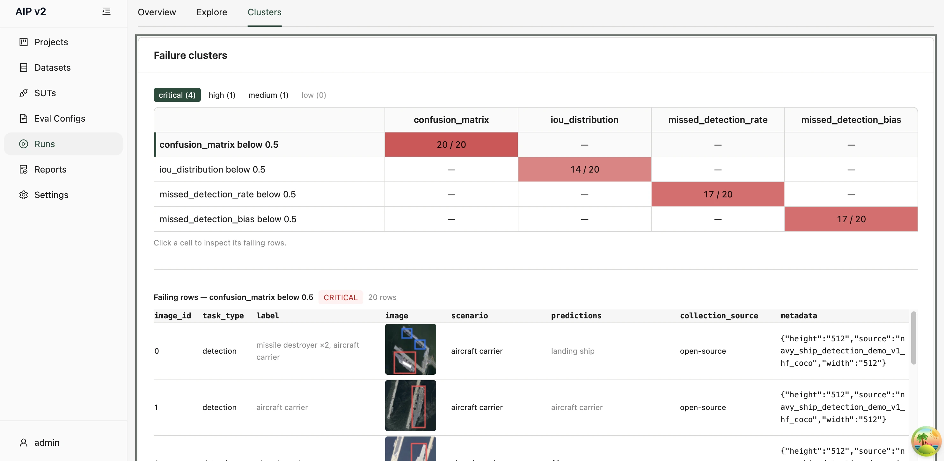Open the image thumbnail for image_id 0

point(411,349)
